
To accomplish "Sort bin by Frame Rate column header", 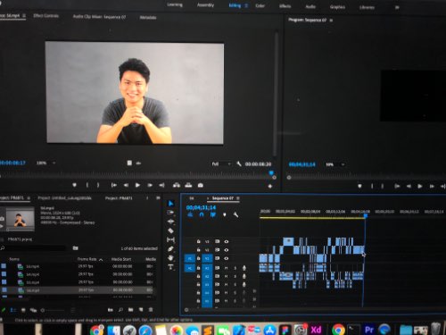I will point(87,259).
